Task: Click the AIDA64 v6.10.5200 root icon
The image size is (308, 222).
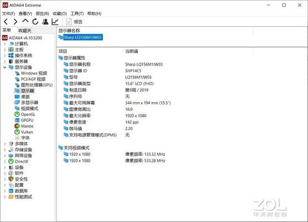Action: (x=5, y=38)
